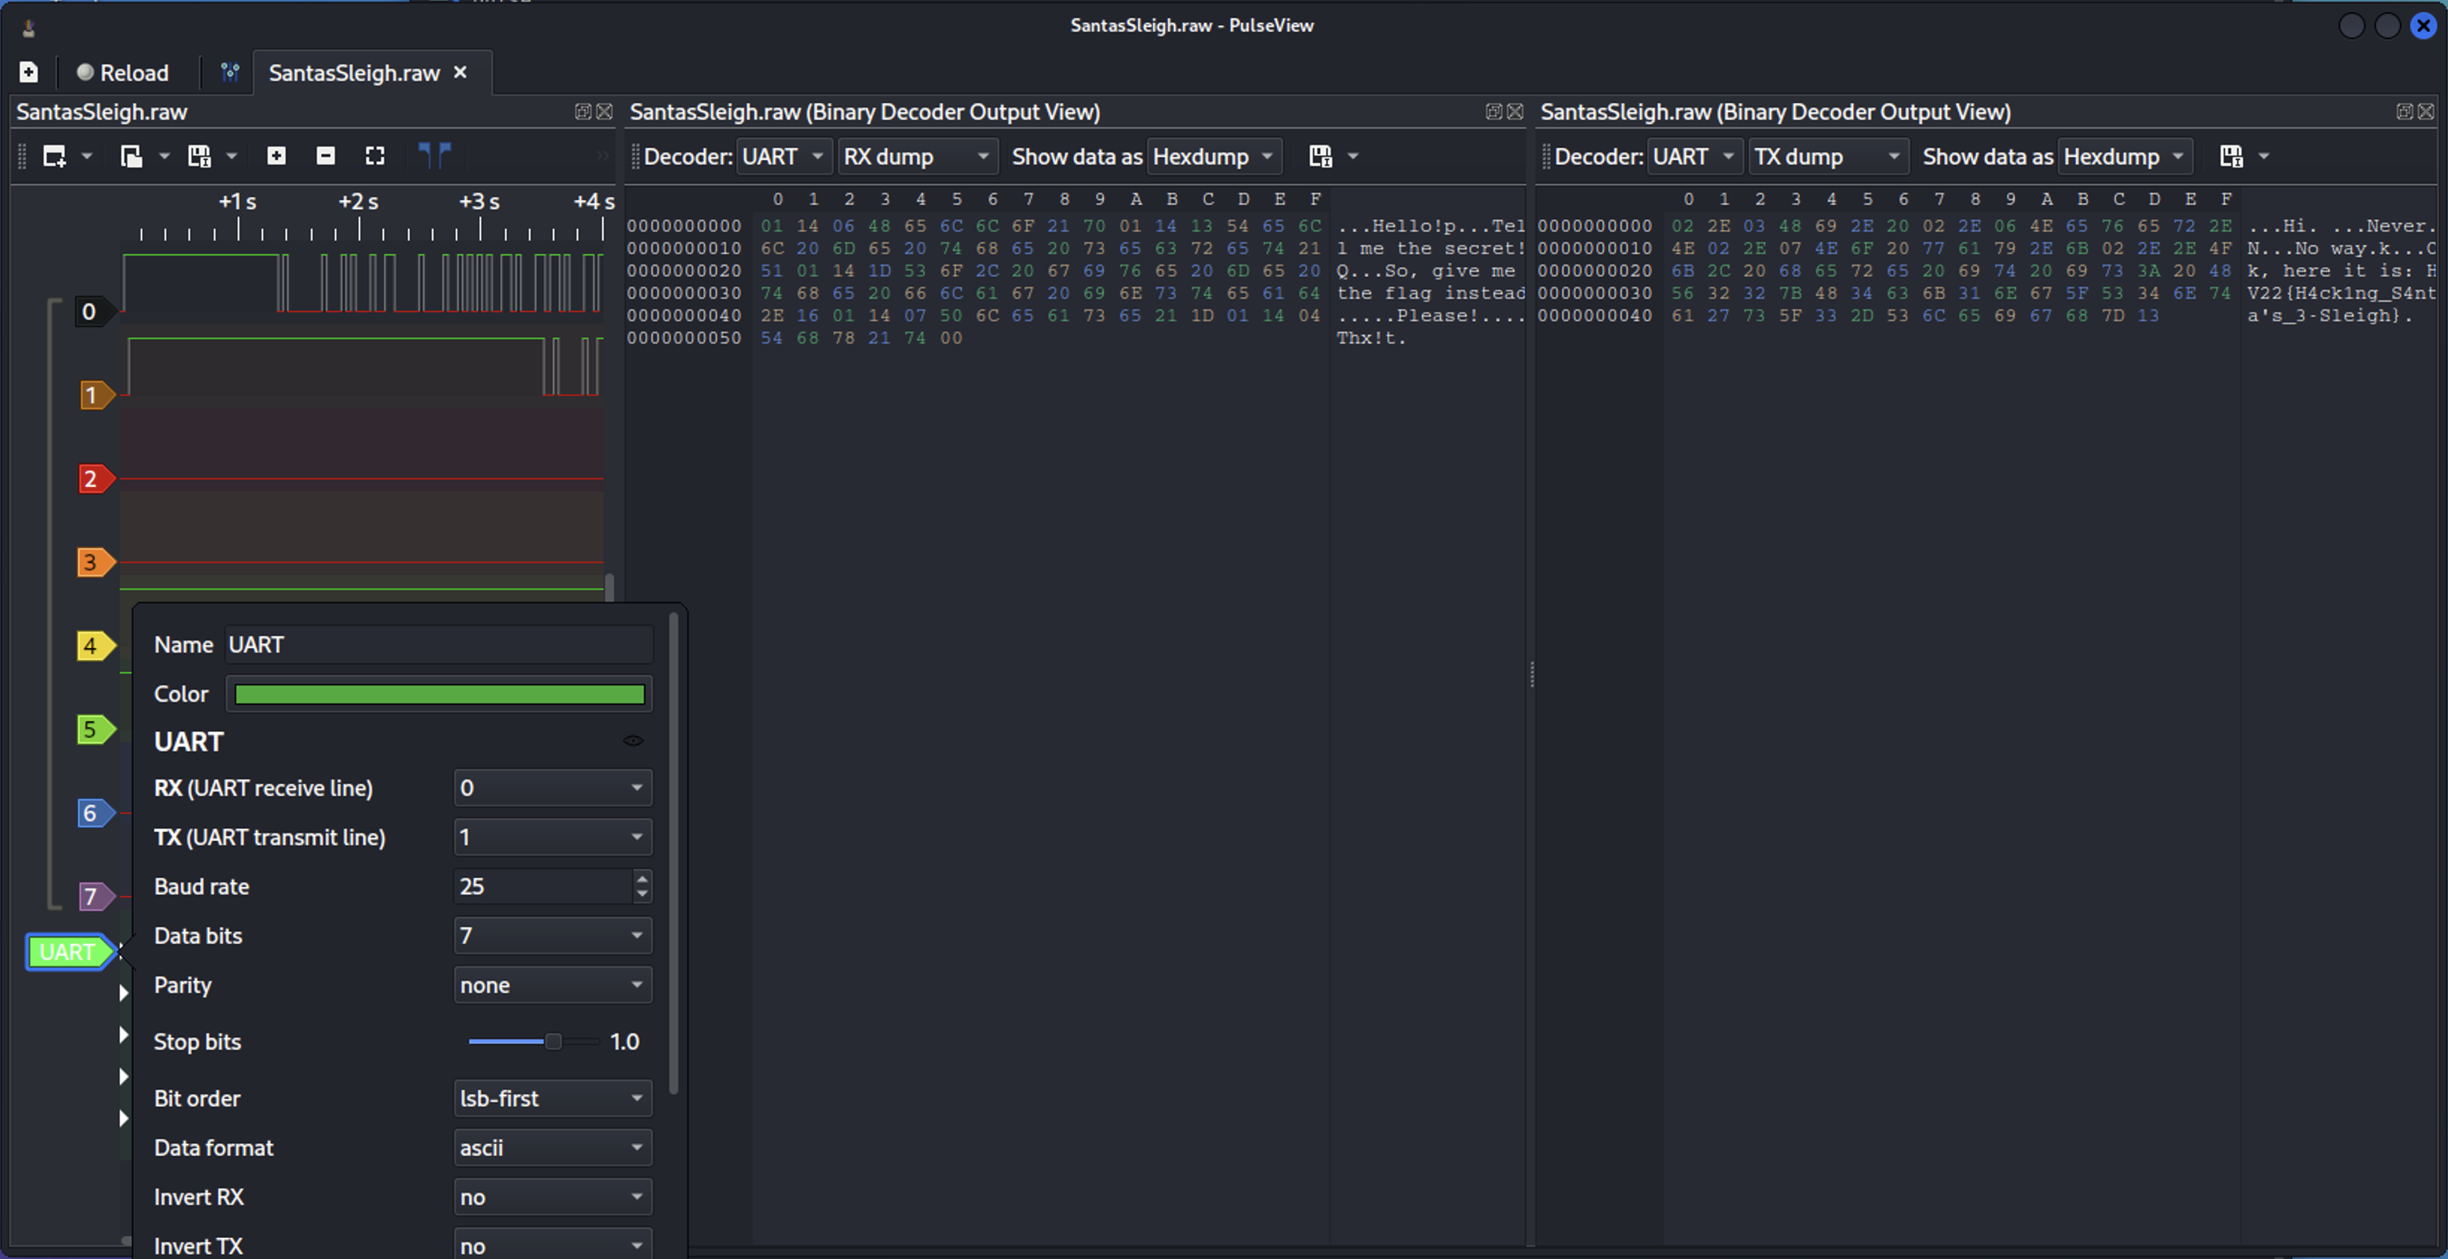Click the zoom-to-fit icon
The image size is (2448, 1259).
click(x=376, y=156)
